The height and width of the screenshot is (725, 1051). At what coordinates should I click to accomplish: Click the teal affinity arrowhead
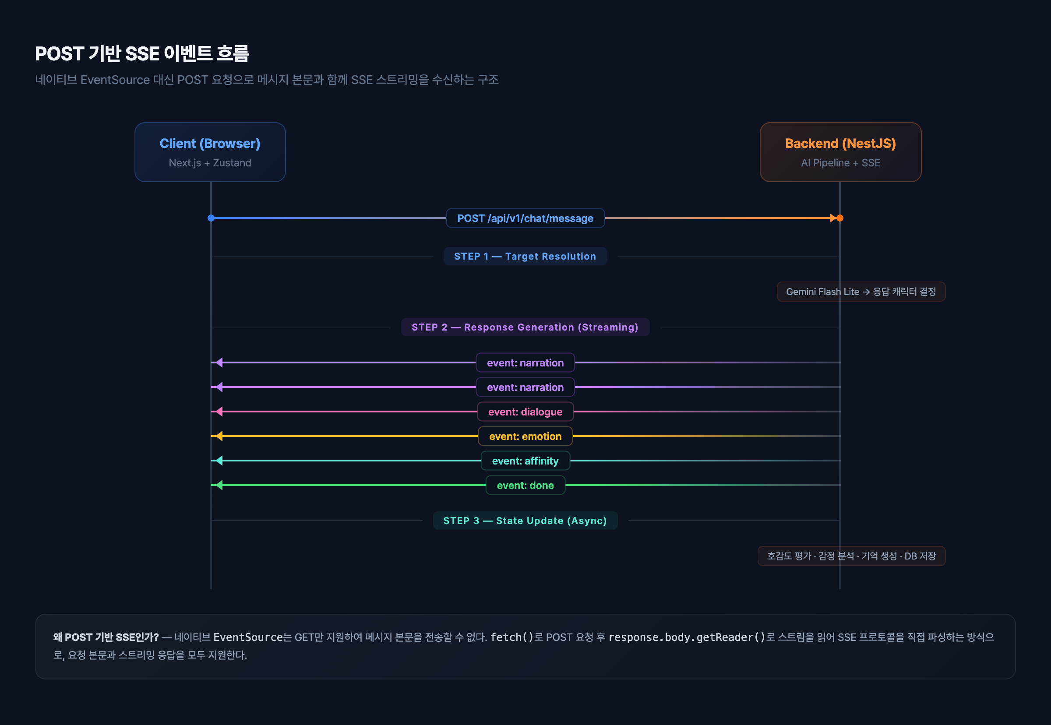219,461
